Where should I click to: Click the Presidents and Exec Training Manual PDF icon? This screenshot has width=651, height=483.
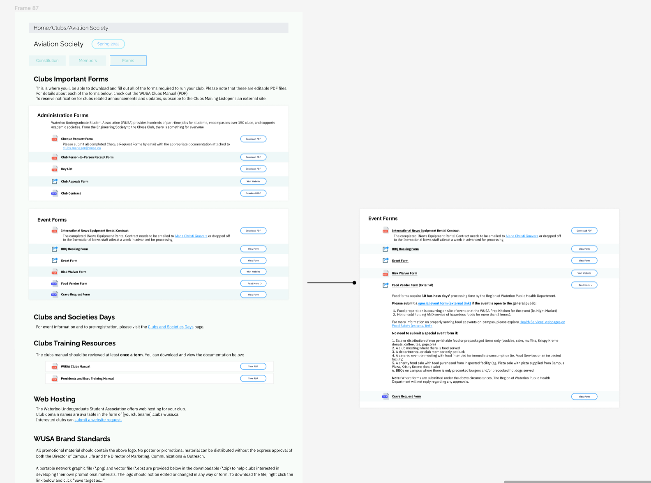coord(54,379)
